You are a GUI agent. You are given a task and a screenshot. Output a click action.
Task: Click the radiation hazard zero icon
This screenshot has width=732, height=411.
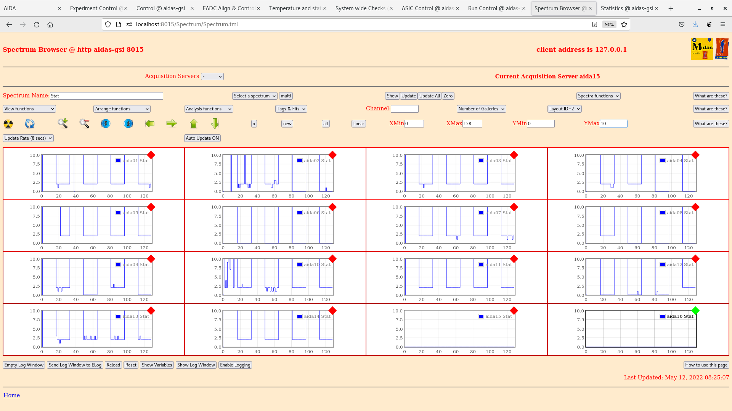click(x=8, y=124)
